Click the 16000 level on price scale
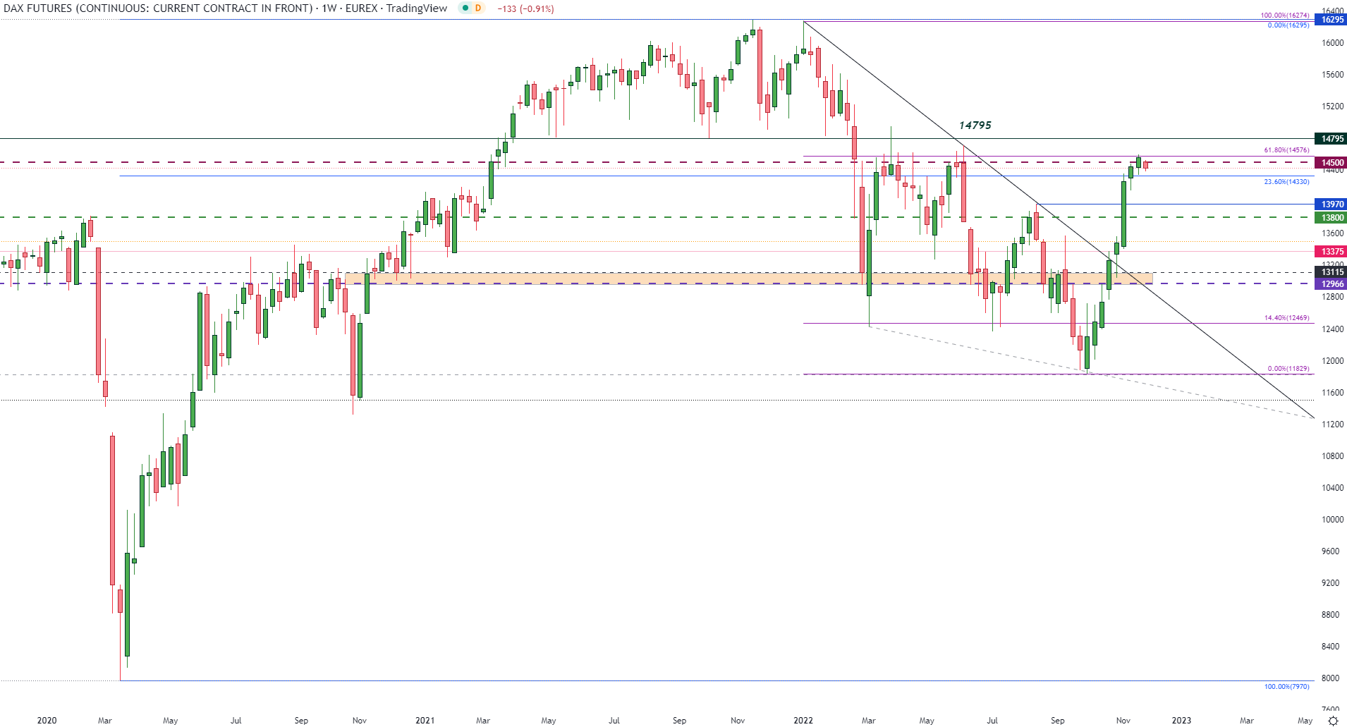The height and width of the screenshot is (727, 1347). 1332,43
